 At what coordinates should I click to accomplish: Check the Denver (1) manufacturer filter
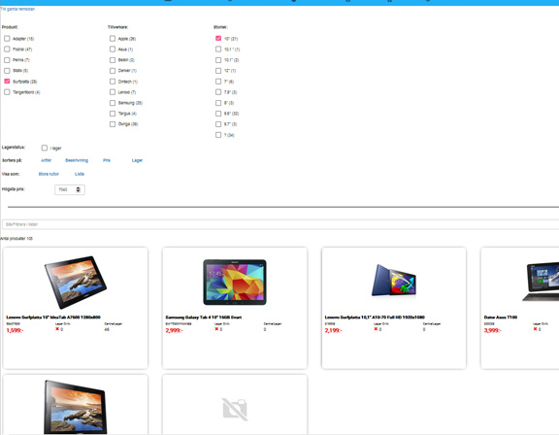[113, 71]
